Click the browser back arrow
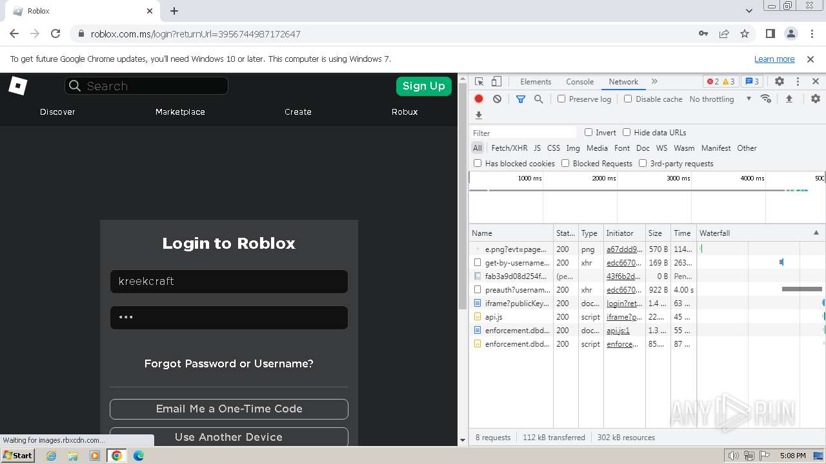The image size is (826, 464). [x=14, y=34]
